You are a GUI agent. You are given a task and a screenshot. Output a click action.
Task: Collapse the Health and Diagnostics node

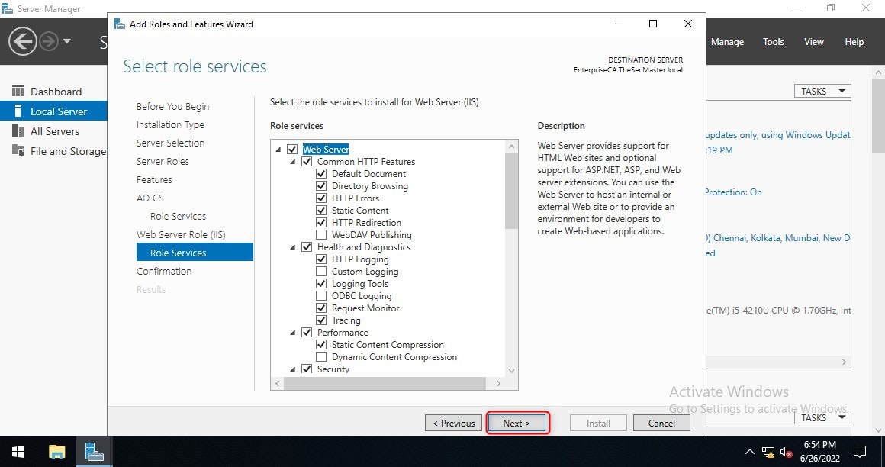click(x=293, y=247)
